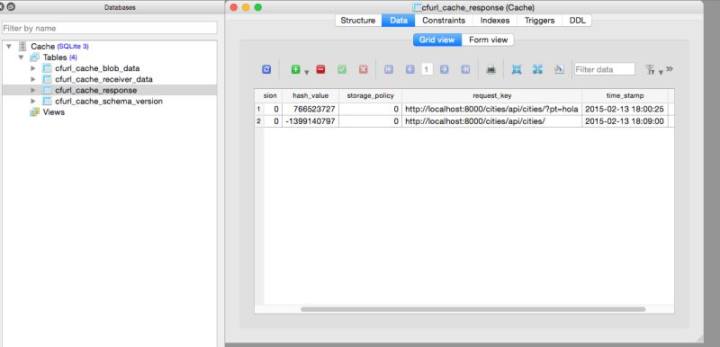Open the Constraints tab
Viewport: 720px width, 347px height.
[x=444, y=20]
